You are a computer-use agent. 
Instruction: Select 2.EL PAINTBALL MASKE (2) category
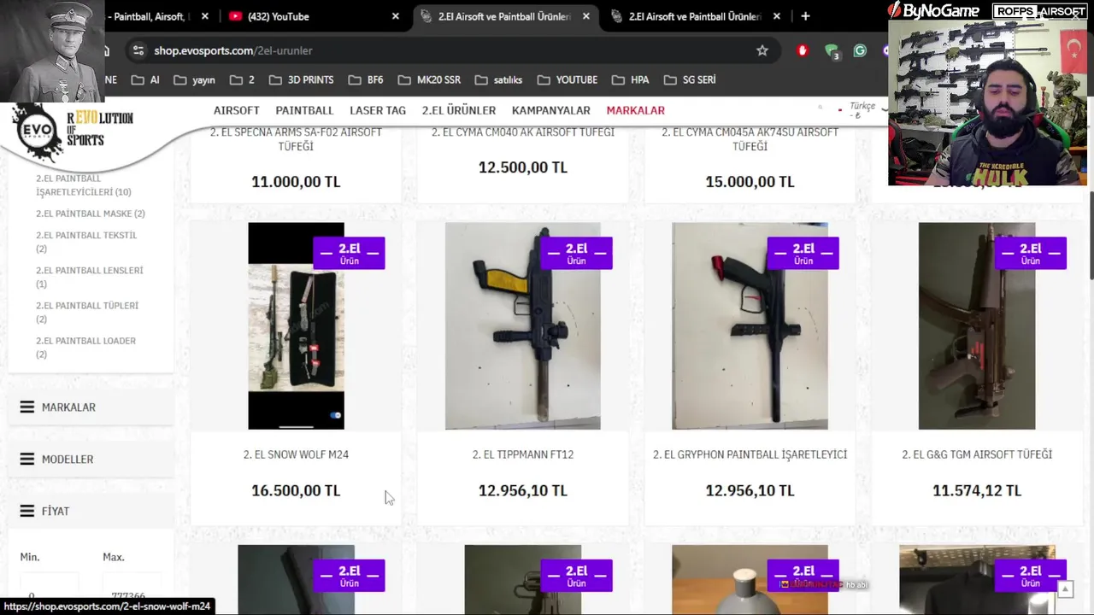(x=91, y=214)
